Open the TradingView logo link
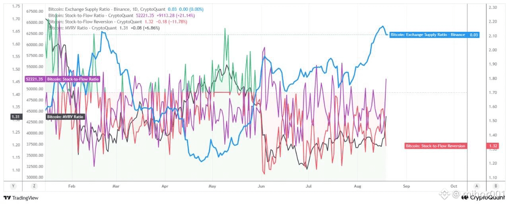 21,198
